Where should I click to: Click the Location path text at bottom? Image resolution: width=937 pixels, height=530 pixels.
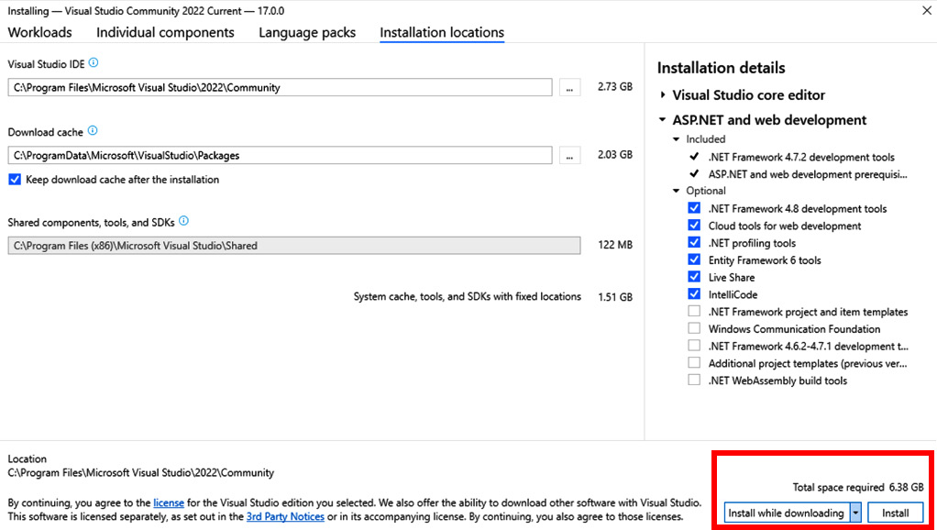pos(141,472)
